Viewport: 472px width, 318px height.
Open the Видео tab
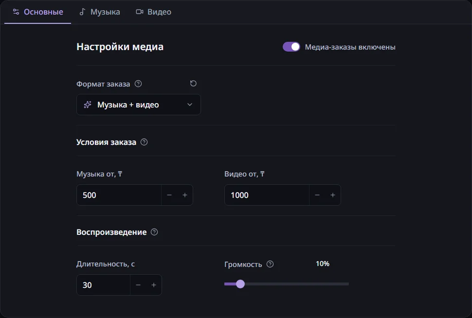point(153,12)
